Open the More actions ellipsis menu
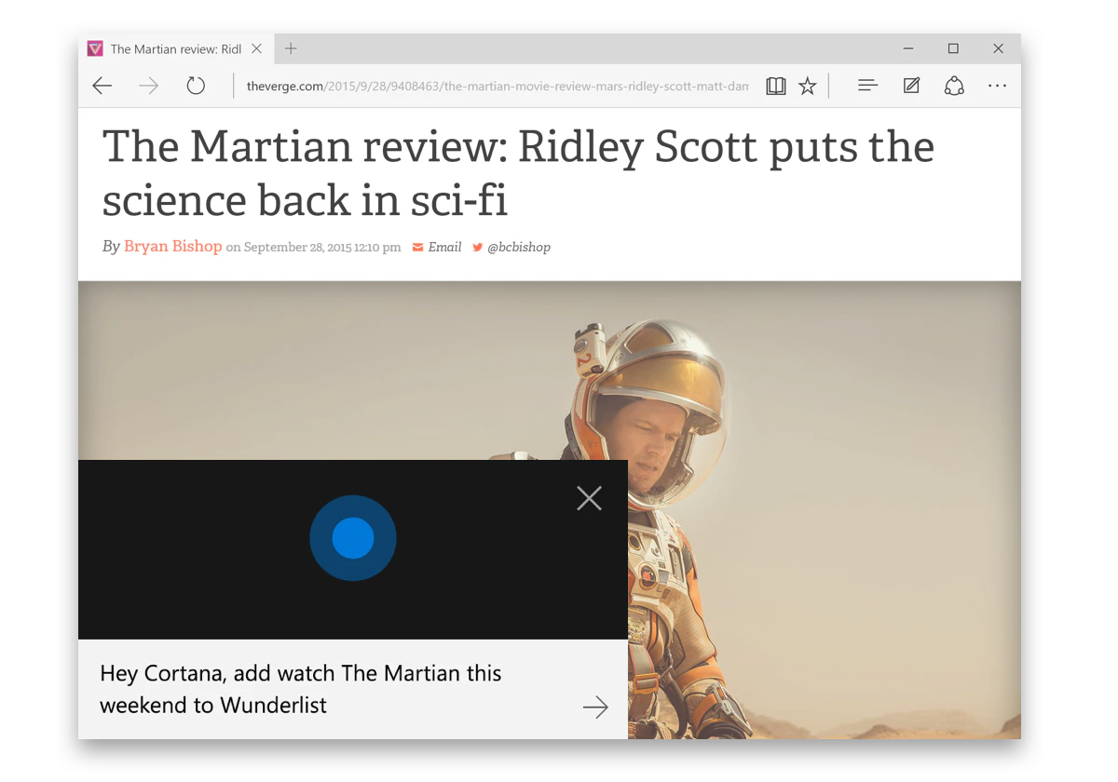 pyautogui.click(x=998, y=86)
